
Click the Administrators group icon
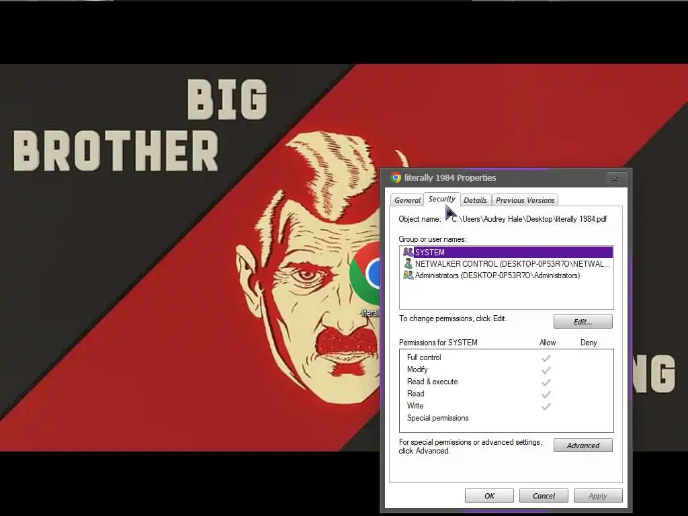[408, 275]
